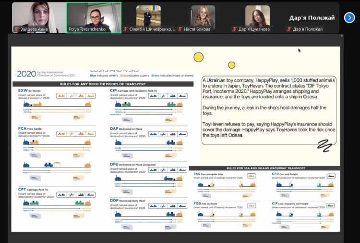Screen dimensions: 360x243
Task: Click the paragraph starting "During the journey, a leak"
Action: coord(264,111)
